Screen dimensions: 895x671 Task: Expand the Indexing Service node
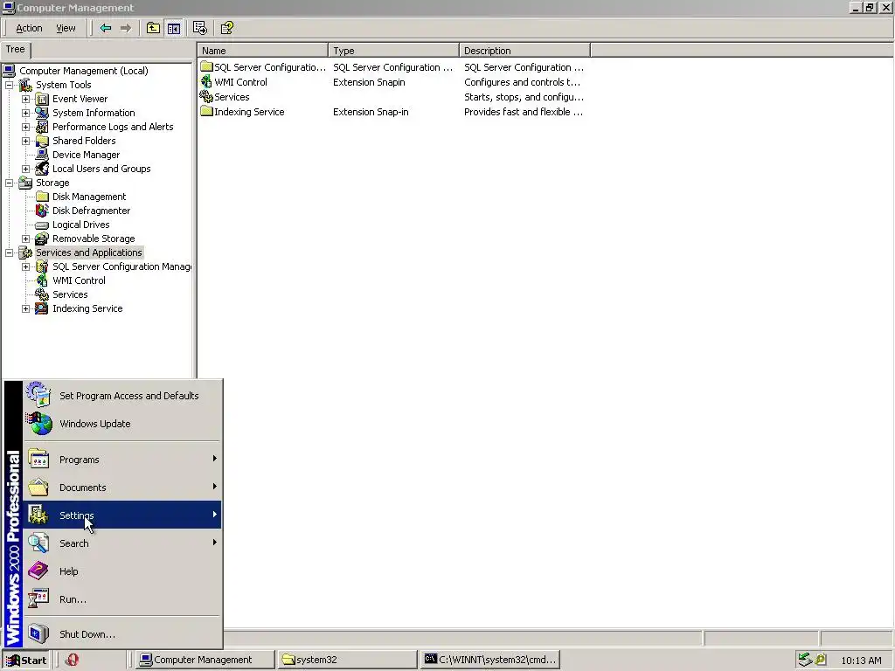pyautogui.click(x=25, y=308)
